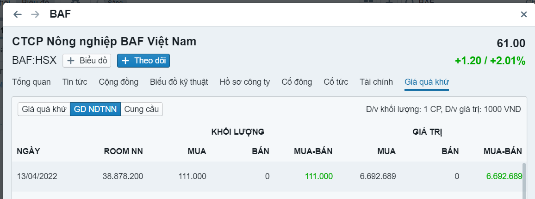535x199 pixels.
Task: Select the Giá quá khứ tab
Action: click(x=427, y=82)
